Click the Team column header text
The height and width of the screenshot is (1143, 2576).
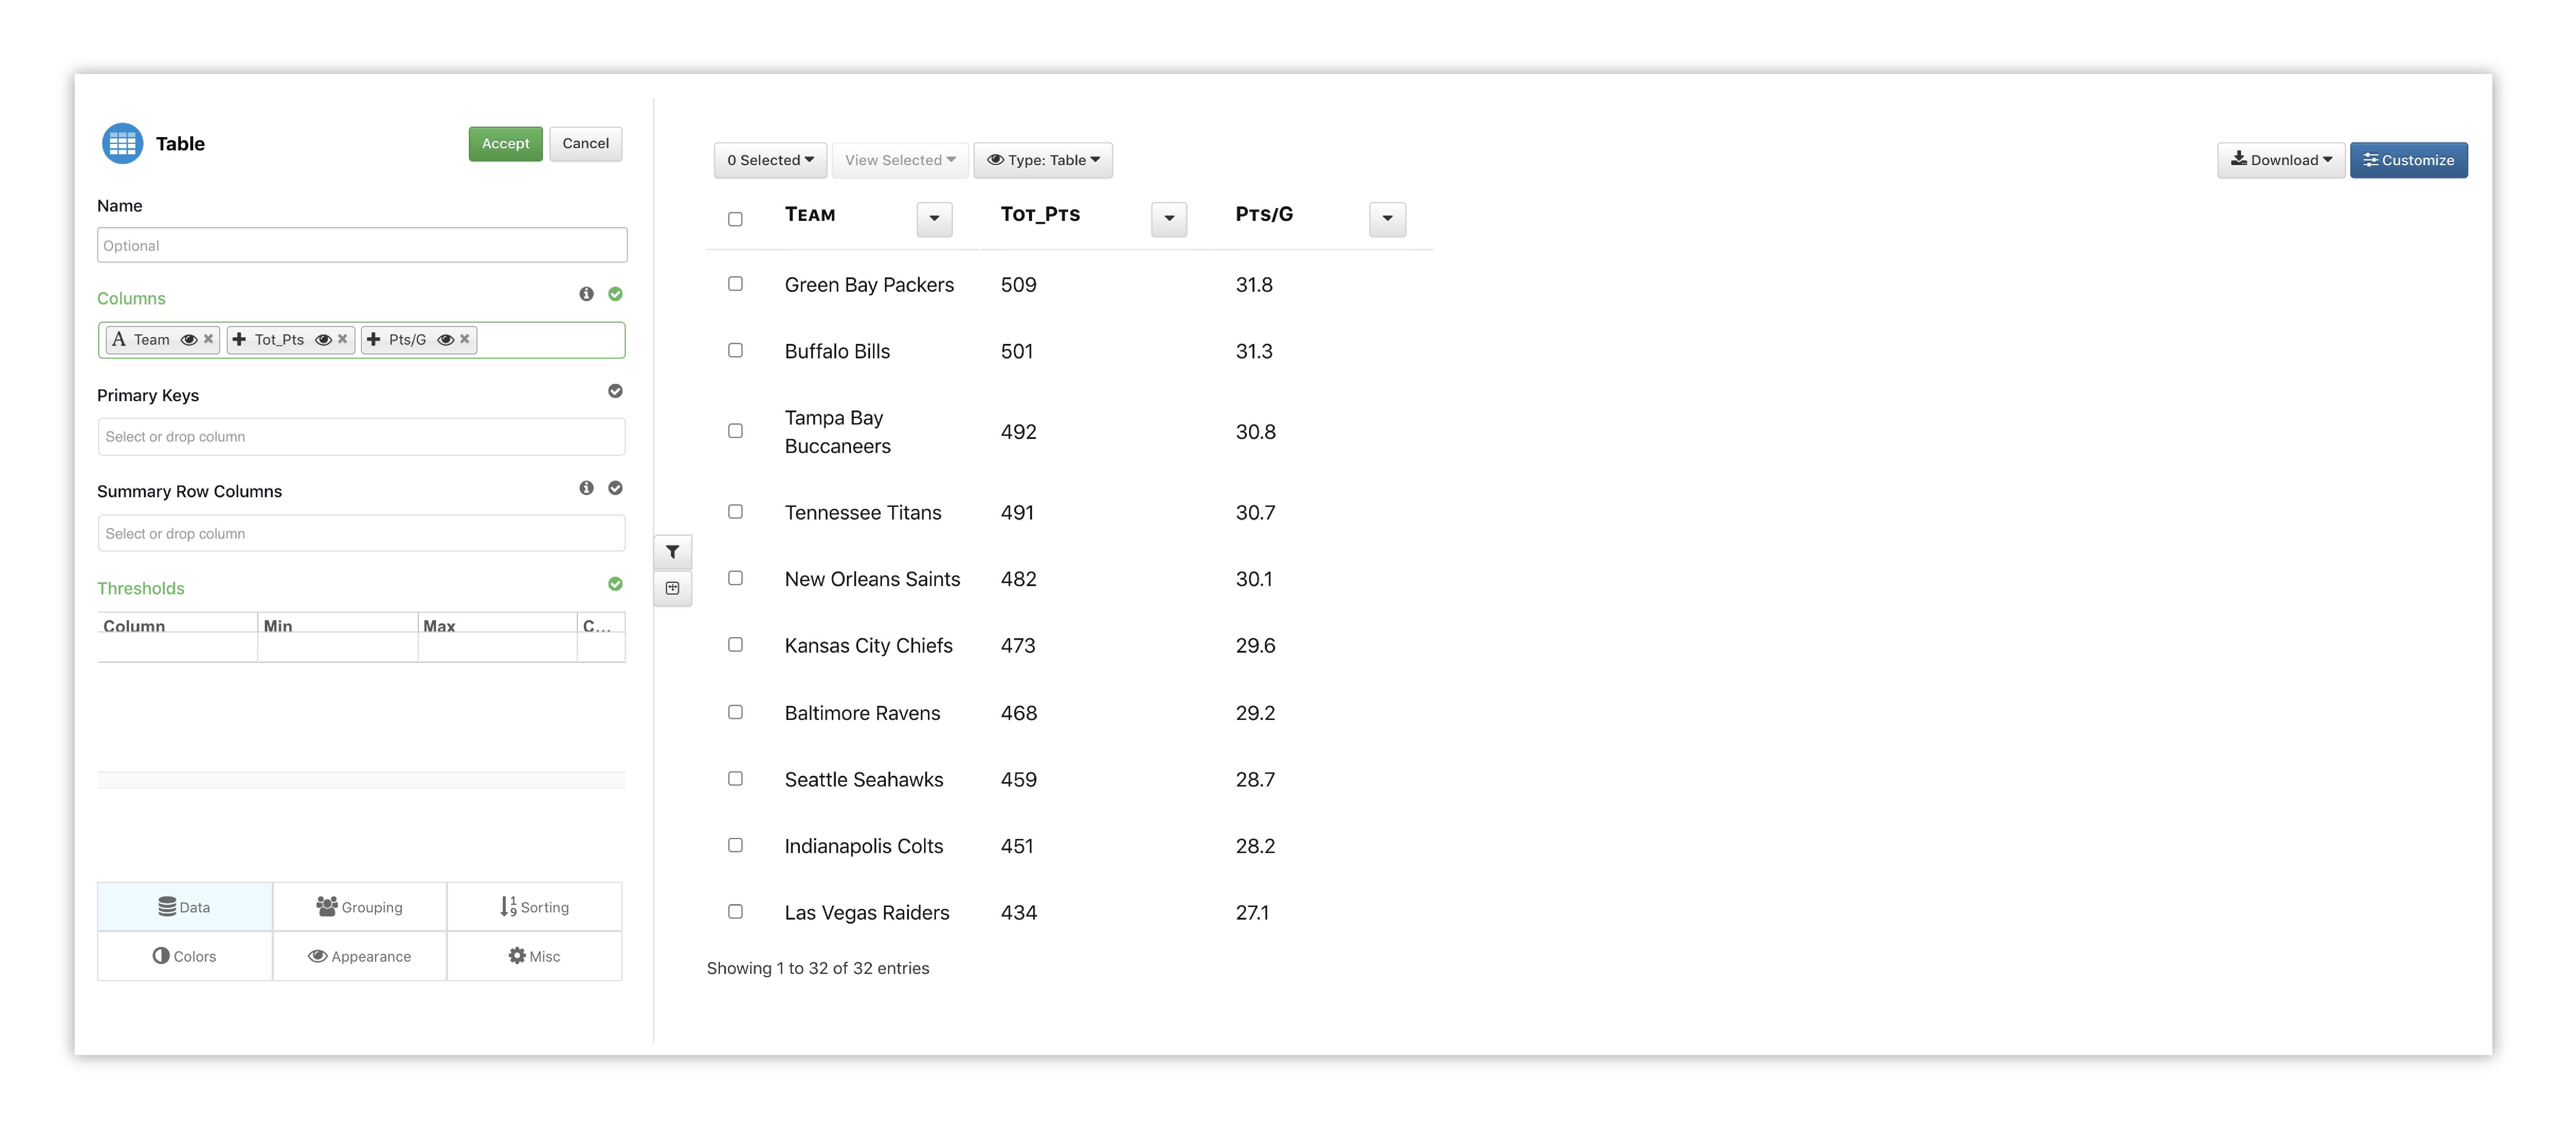click(x=810, y=214)
